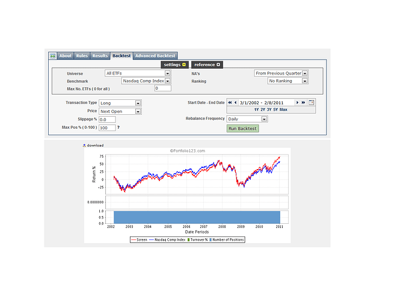Go to Advanced Backtest tab
Image resolution: width=415 pixels, height=293 pixels.
point(155,56)
